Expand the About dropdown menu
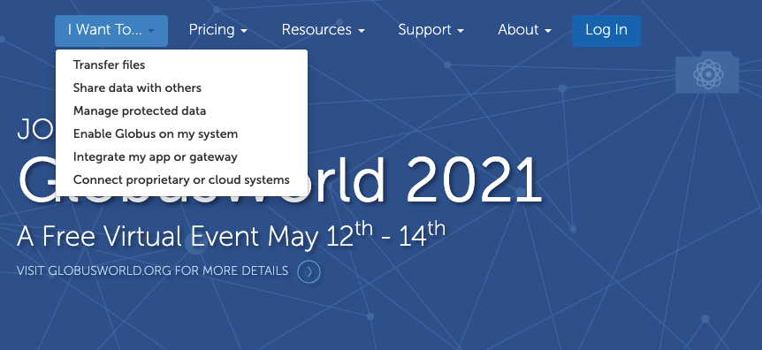The height and width of the screenshot is (350, 762). 524,31
